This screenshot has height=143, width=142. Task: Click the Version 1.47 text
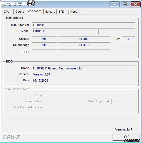point(124,129)
